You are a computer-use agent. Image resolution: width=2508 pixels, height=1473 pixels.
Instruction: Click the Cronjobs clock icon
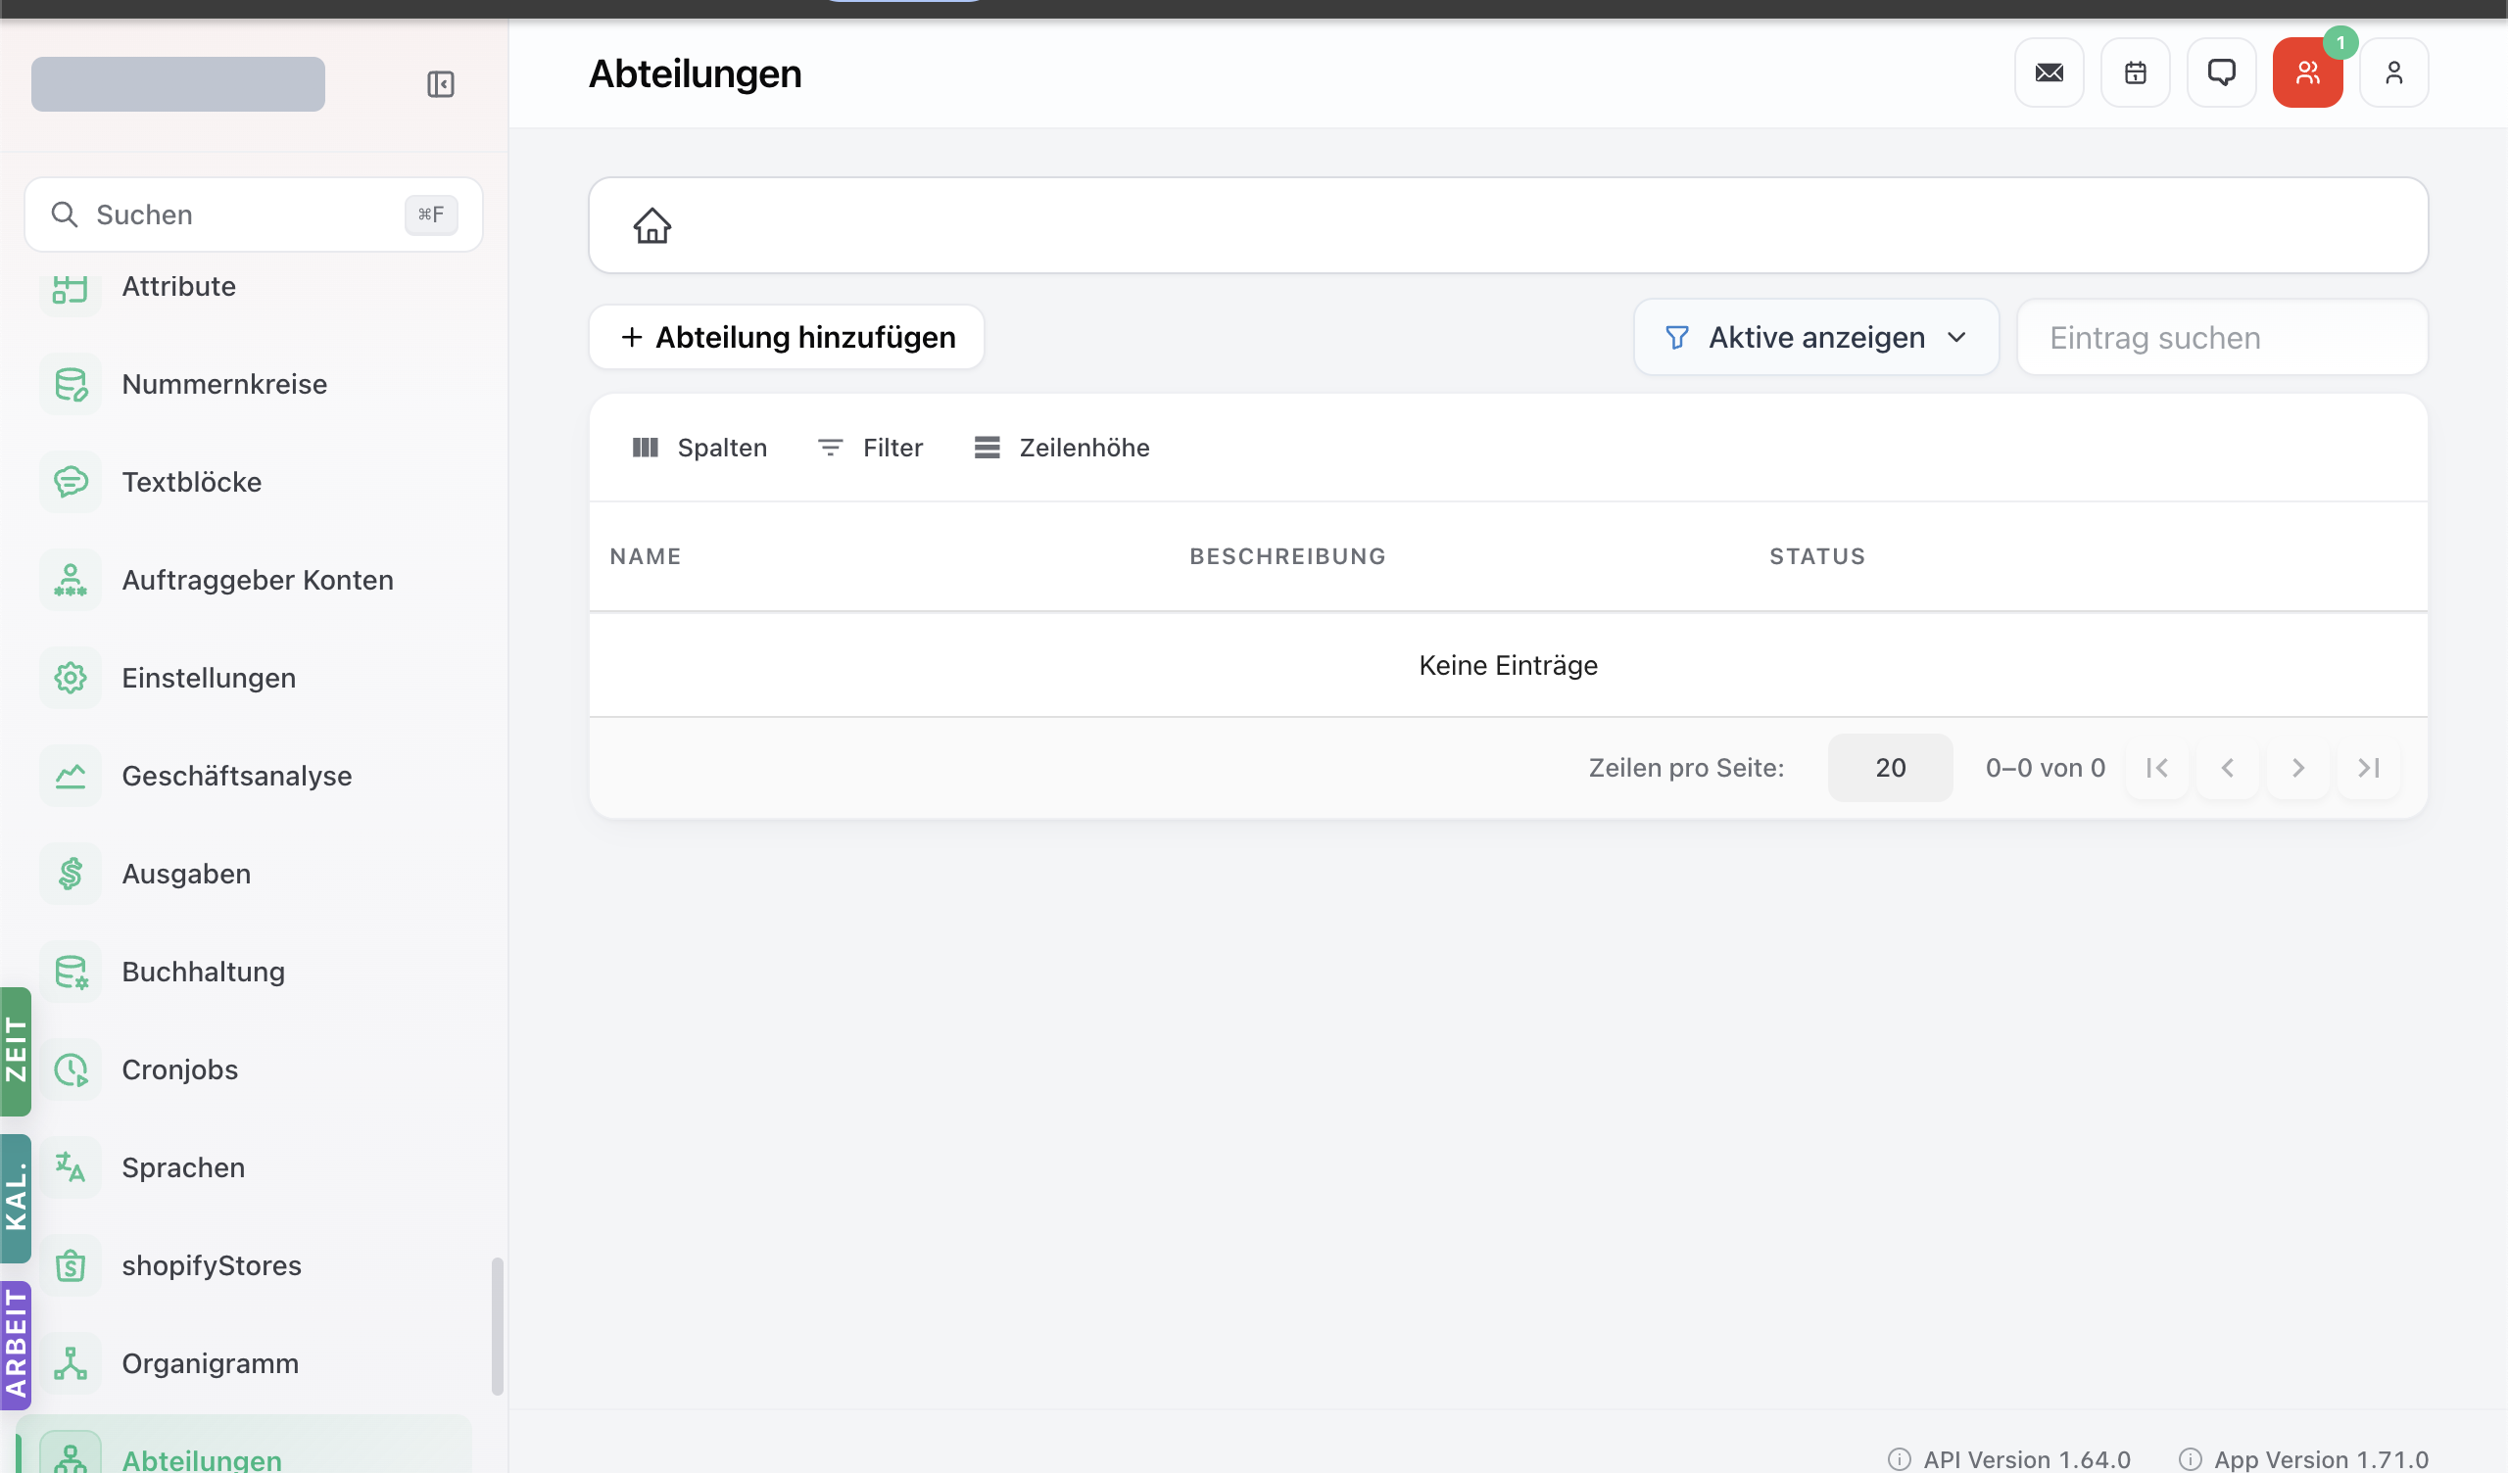pos(71,1069)
